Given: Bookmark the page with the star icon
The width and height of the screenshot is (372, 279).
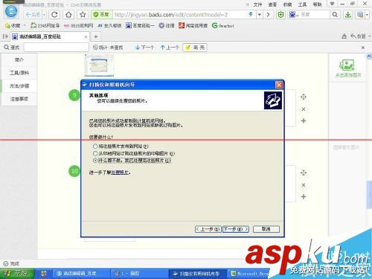Looking at the screenshot, I should (83, 15).
